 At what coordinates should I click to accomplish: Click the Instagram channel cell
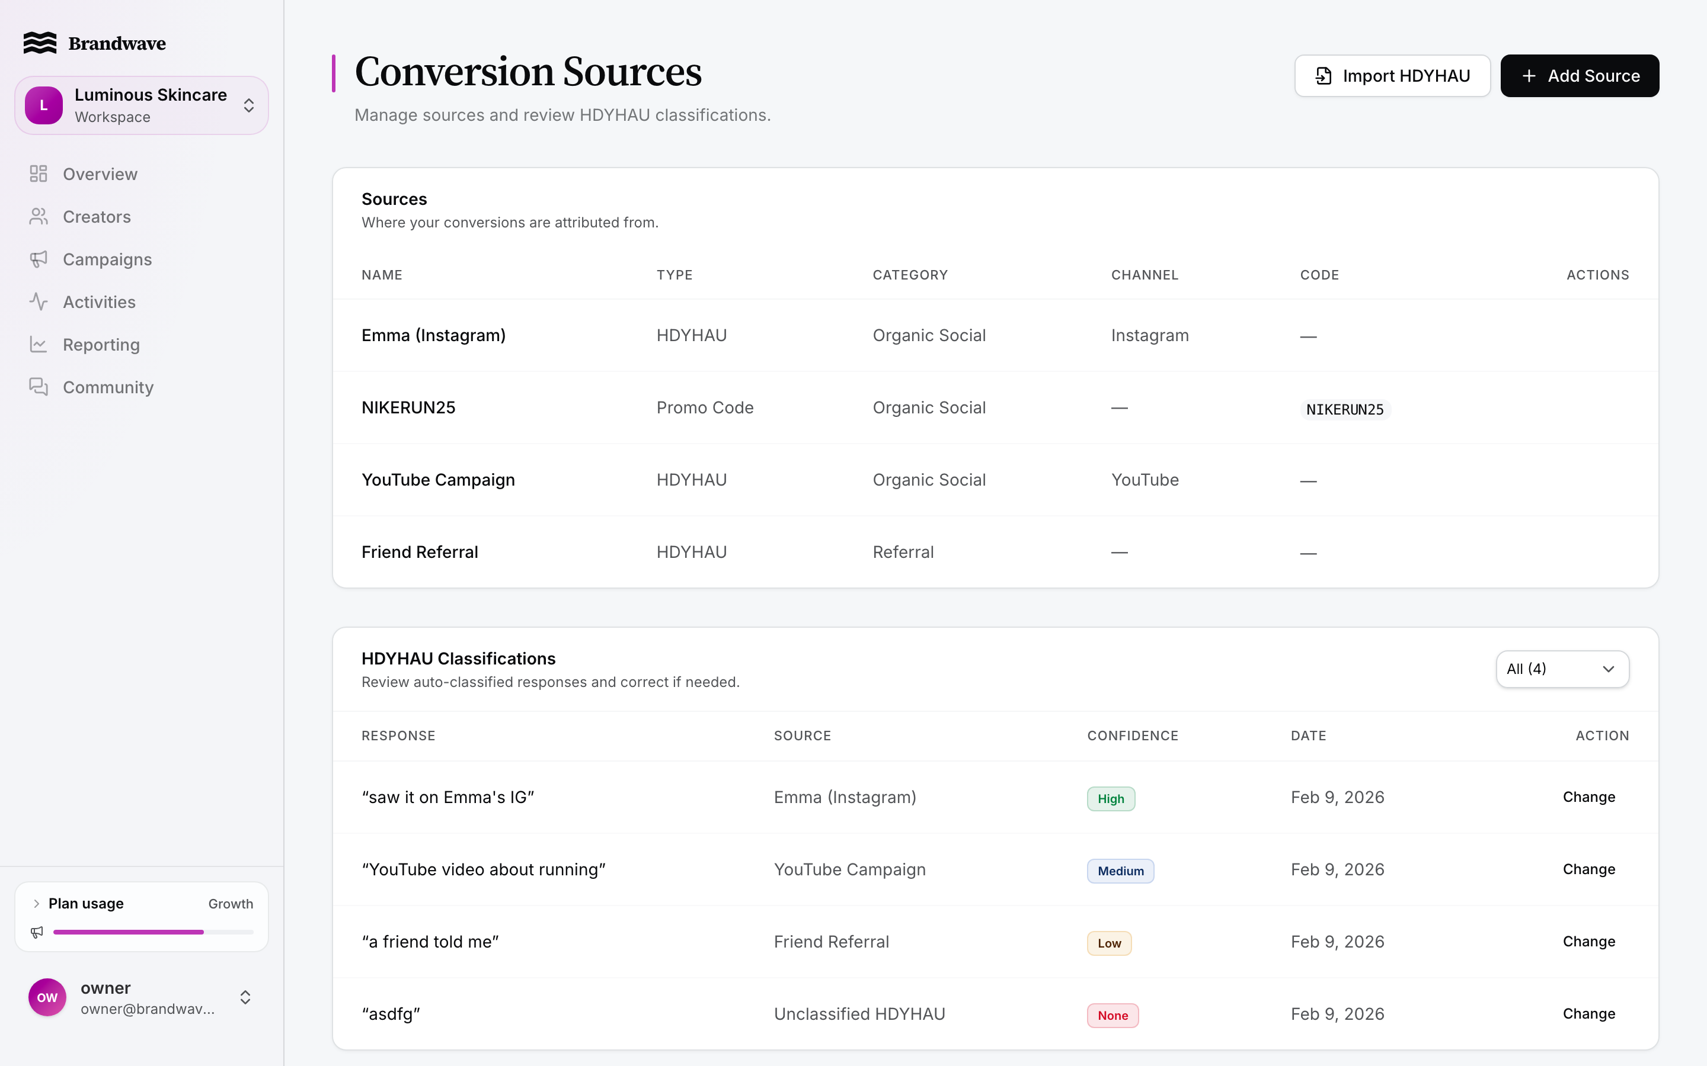(1150, 336)
